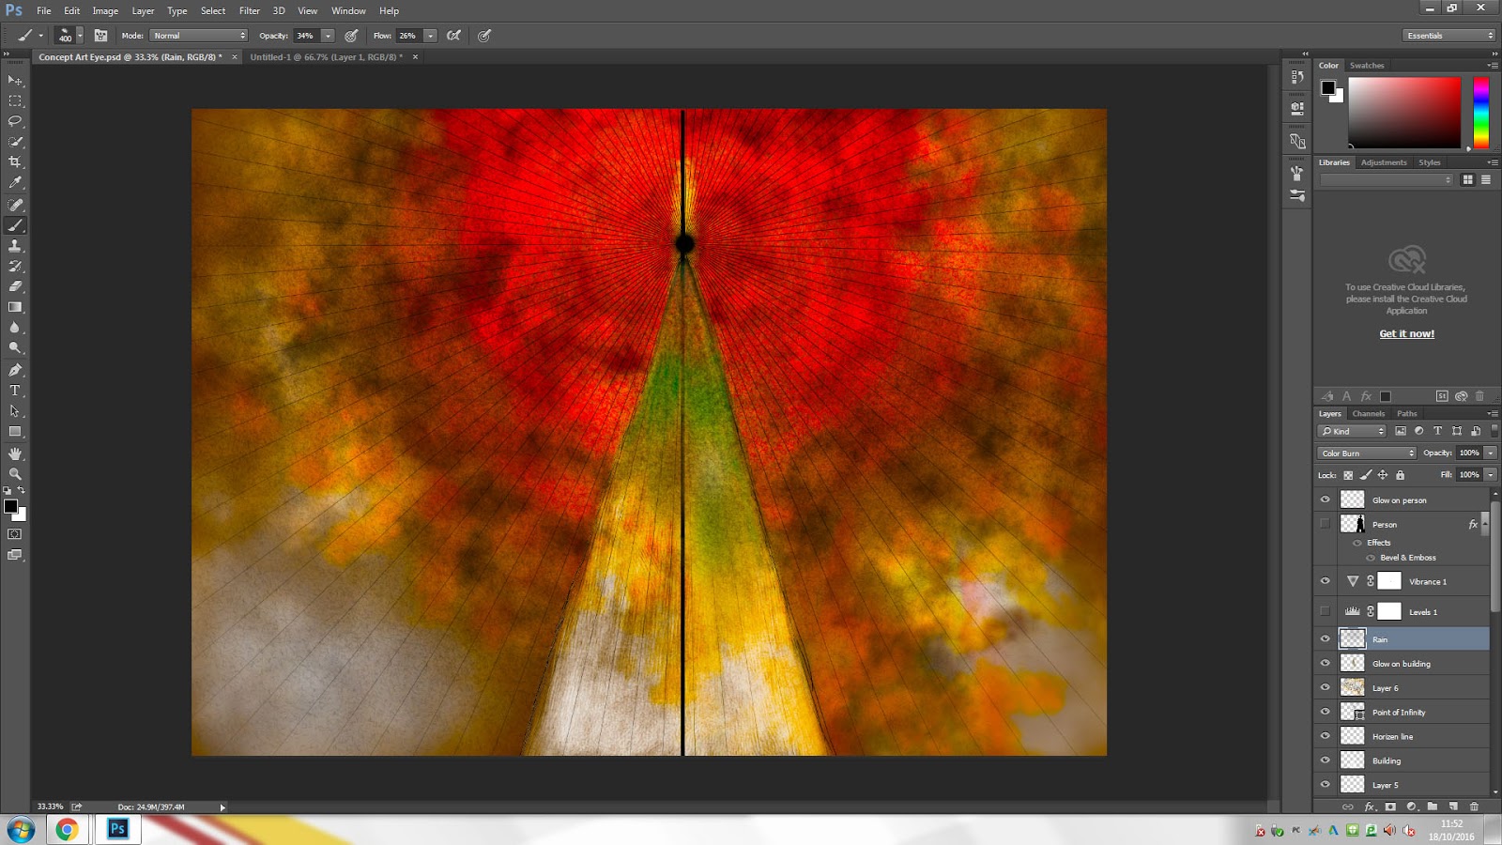Select the Lasso tool
This screenshot has width=1502, height=845.
(15, 121)
